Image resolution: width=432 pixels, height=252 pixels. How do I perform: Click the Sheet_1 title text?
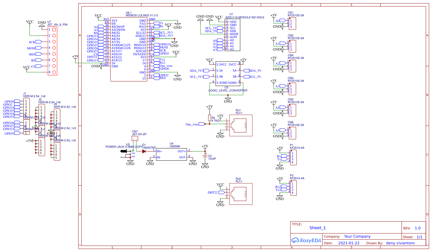tap(318, 228)
